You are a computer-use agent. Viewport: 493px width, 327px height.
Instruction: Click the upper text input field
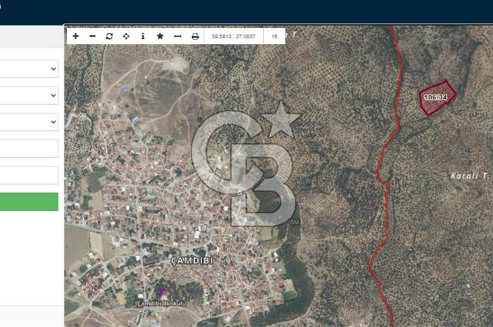[x=29, y=149]
